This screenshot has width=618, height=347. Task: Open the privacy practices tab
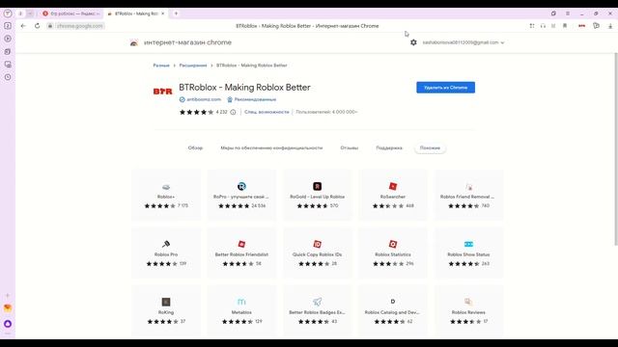[x=271, y=147]
